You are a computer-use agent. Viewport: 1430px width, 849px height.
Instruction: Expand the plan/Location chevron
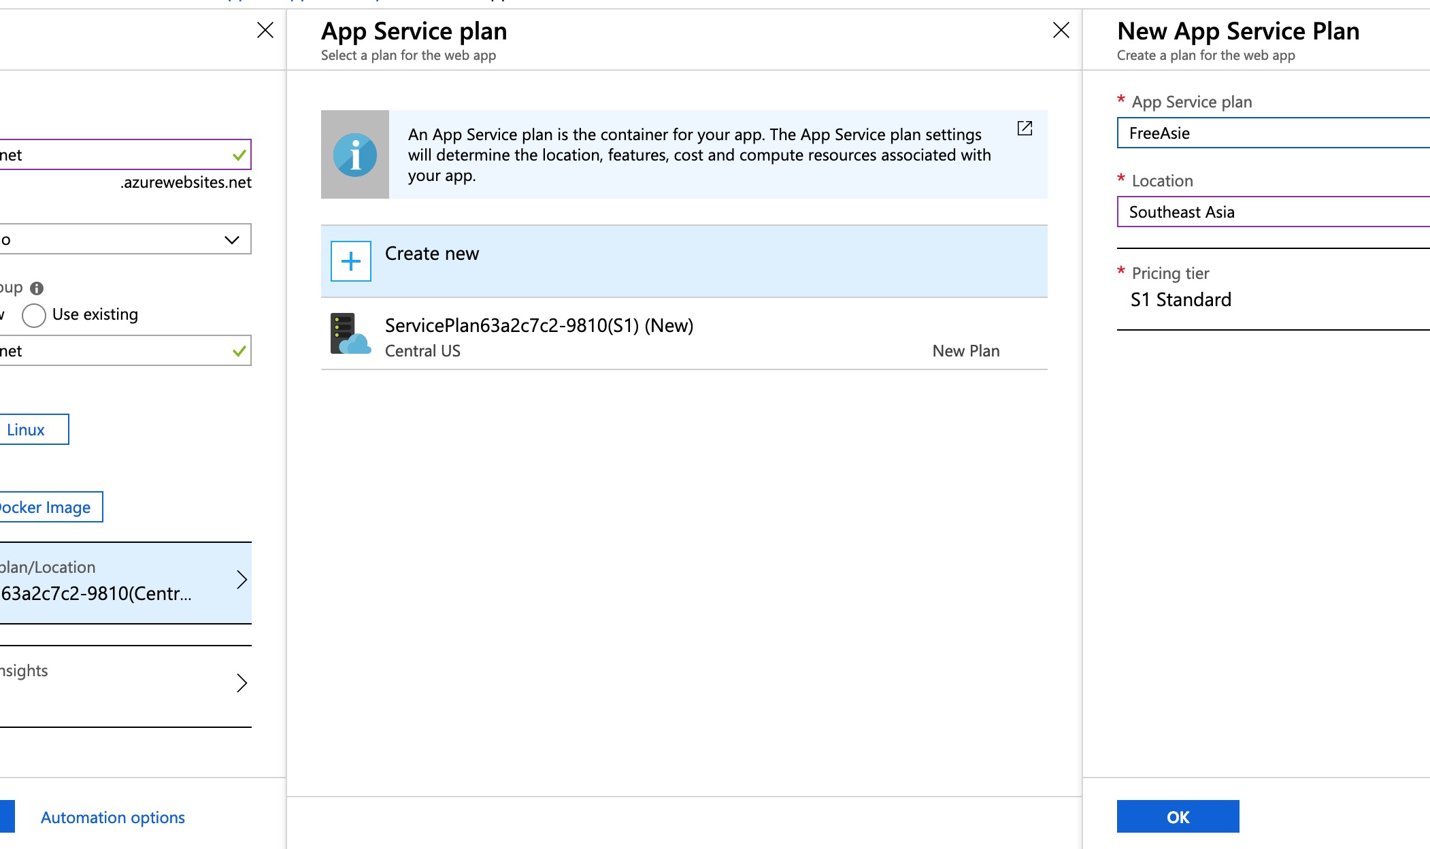pos(242,580)
